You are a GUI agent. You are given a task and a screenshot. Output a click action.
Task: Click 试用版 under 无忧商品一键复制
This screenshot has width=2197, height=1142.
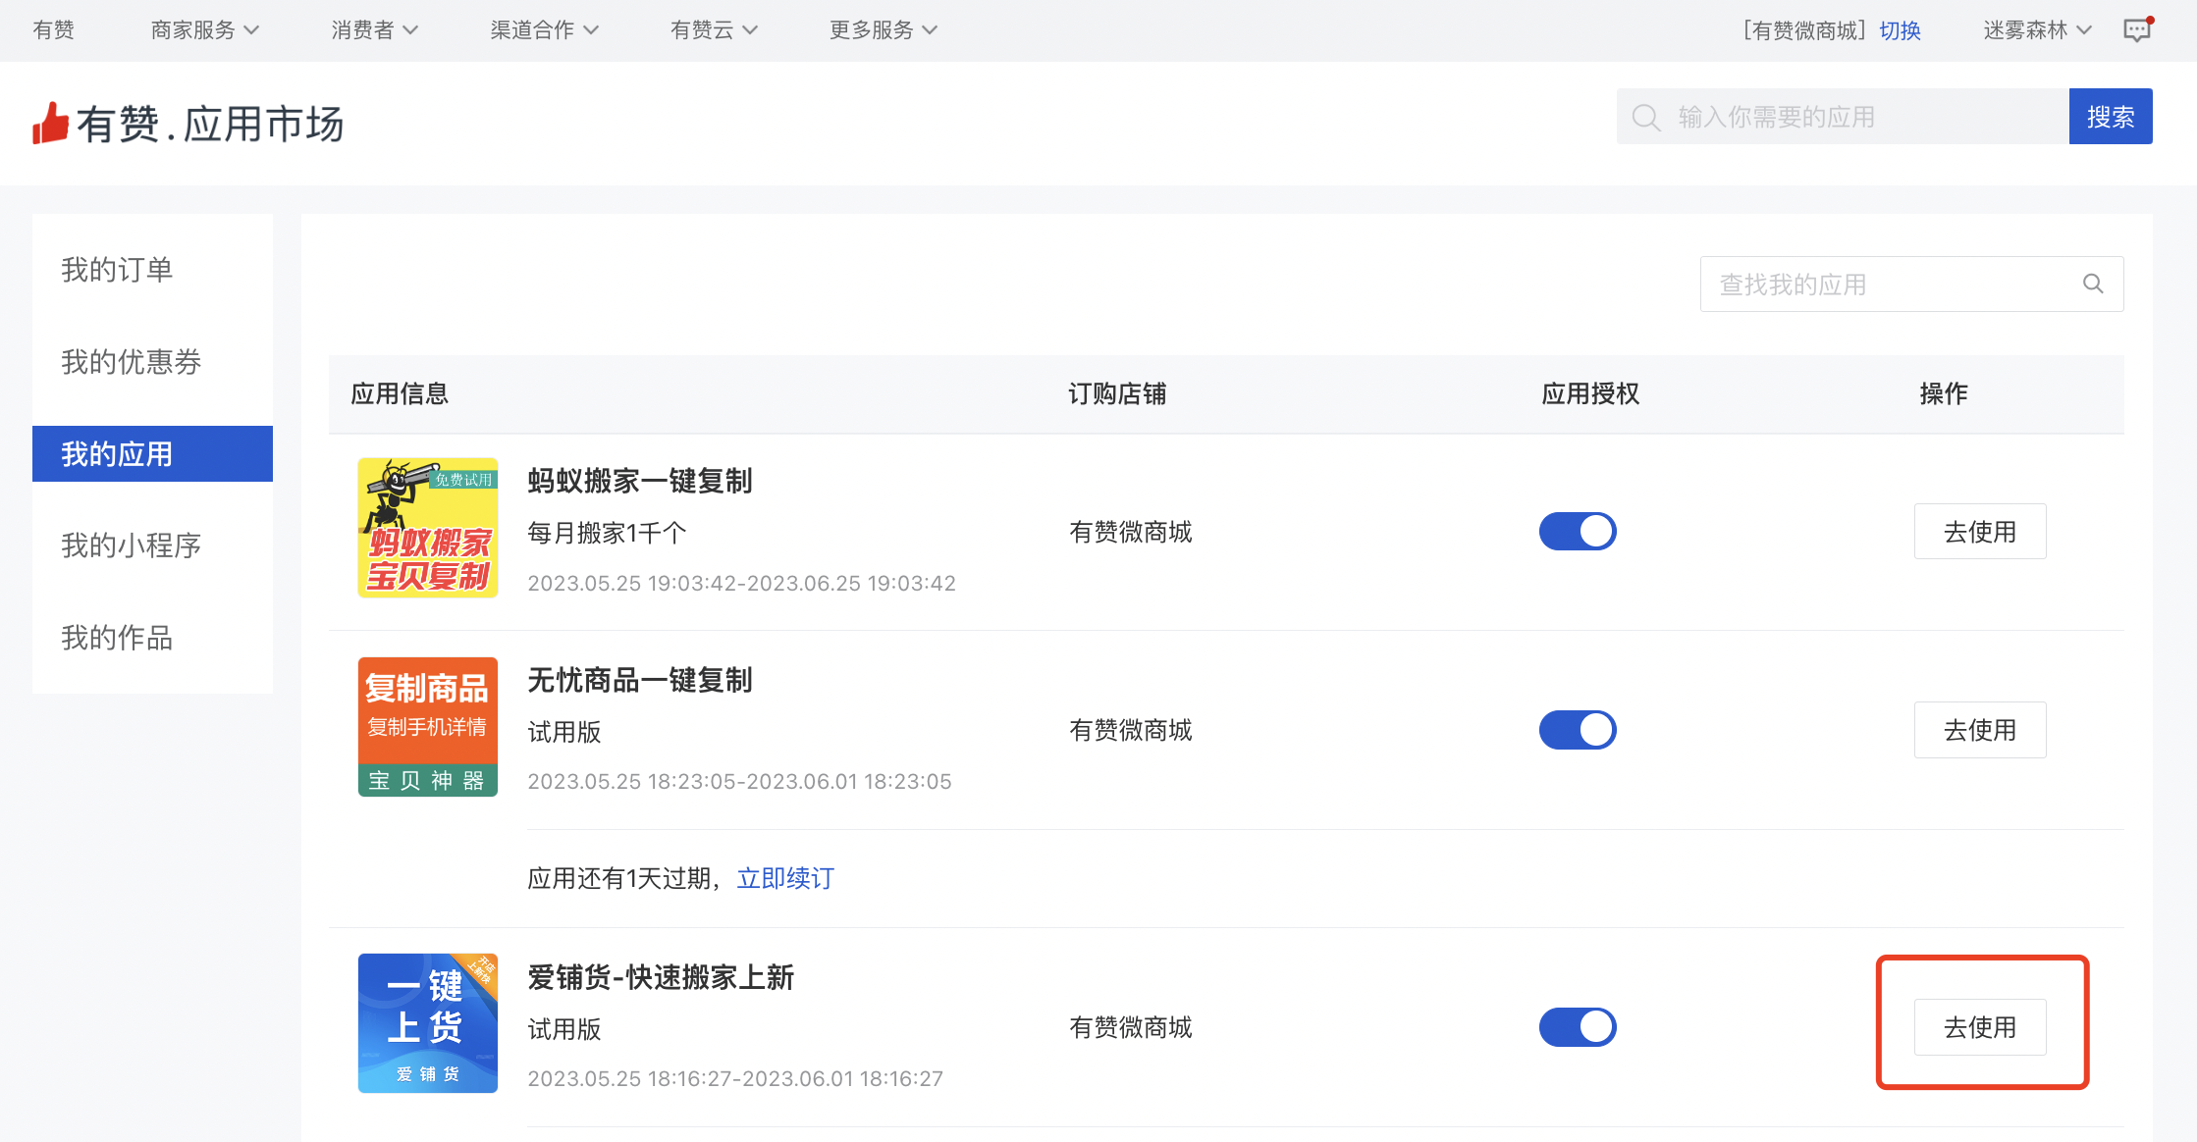(x=564, y=732)
